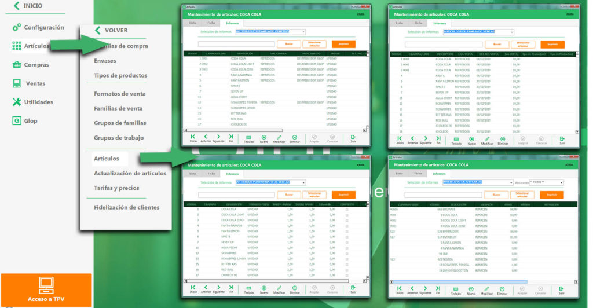The height and width of the screenshot is (308, 593).
Task: Expand report dropdown in inventario de artículos window
Action: click(511, 182)
